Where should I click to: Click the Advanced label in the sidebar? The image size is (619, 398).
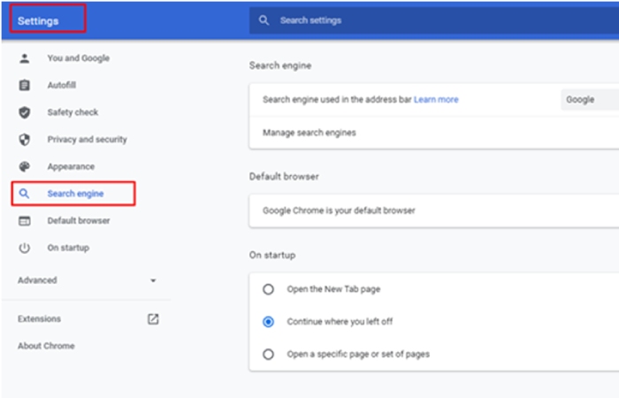pos(37,280)
